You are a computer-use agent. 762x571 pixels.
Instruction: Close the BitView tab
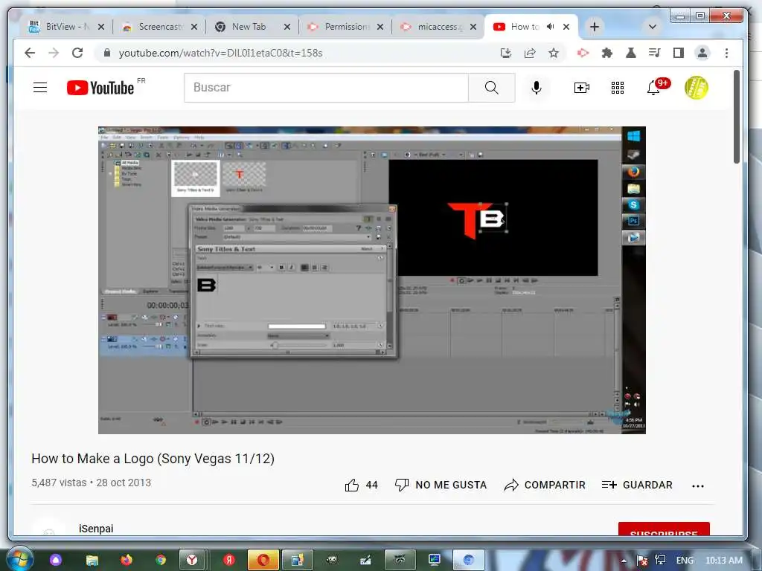101,27
